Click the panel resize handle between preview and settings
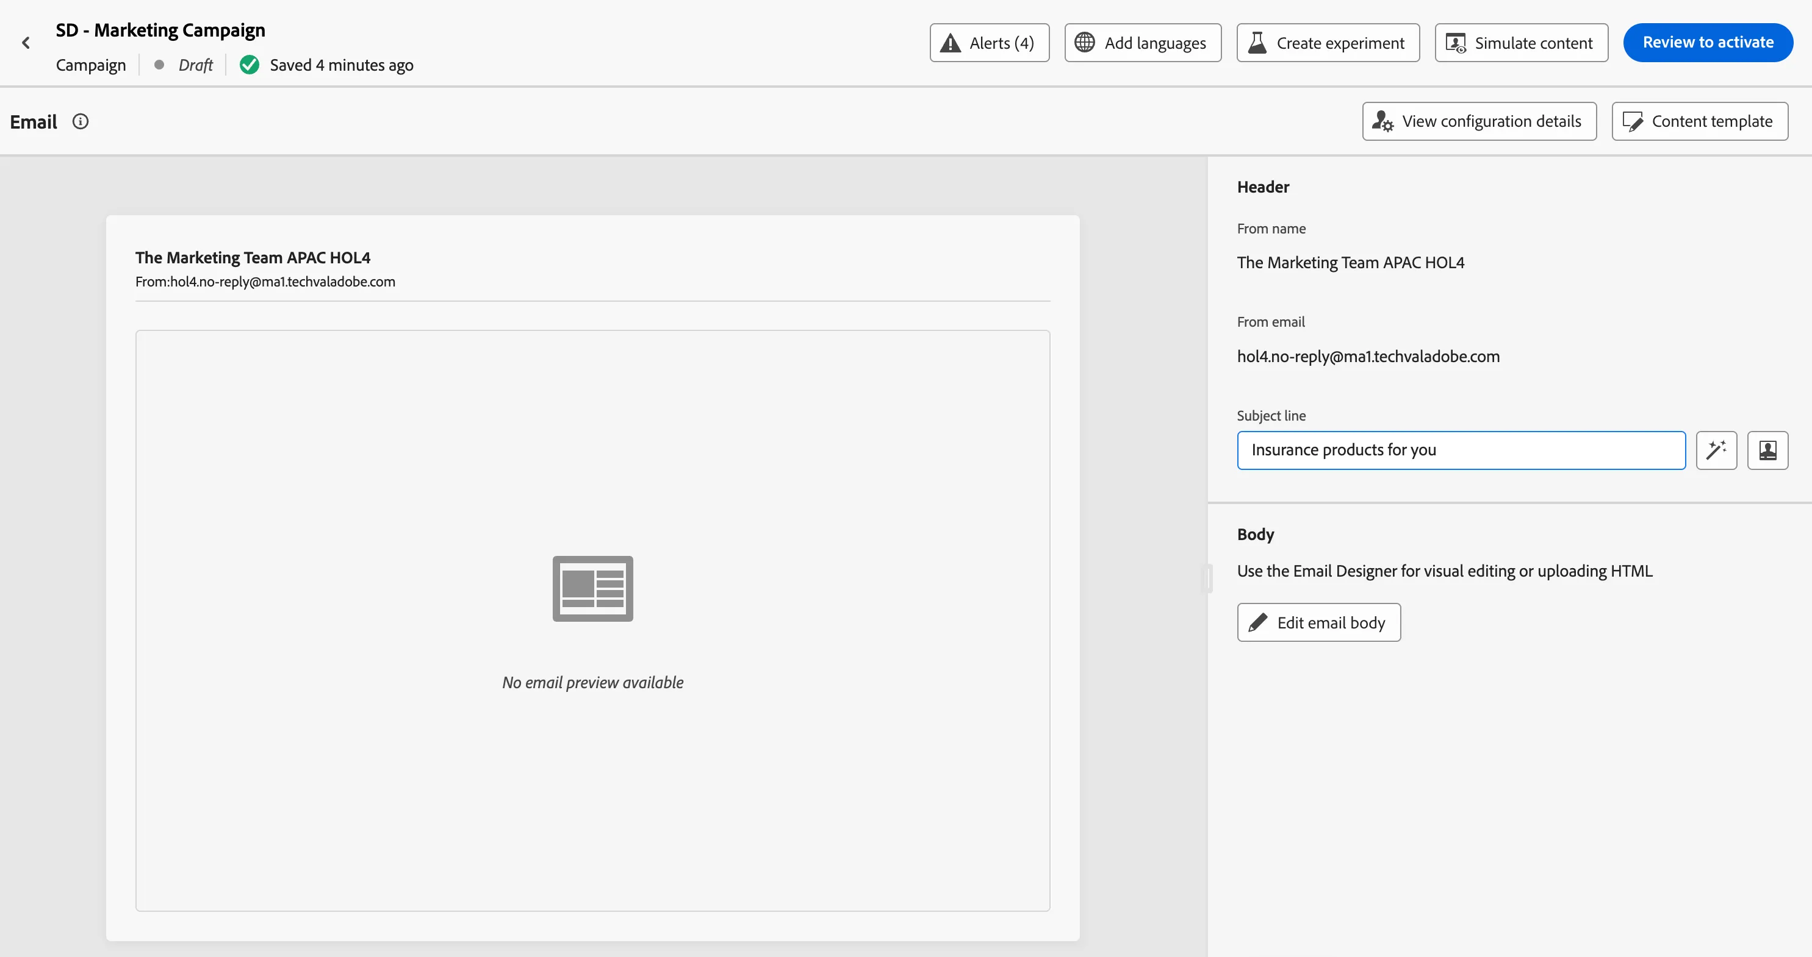The image size is (1812, 957). tap(1207, 578)
